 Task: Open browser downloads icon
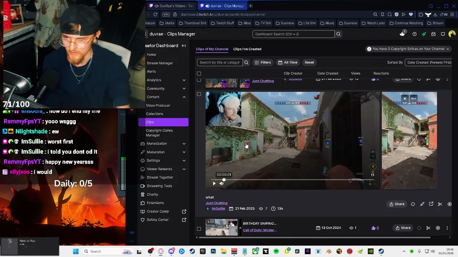coord(435,14)
